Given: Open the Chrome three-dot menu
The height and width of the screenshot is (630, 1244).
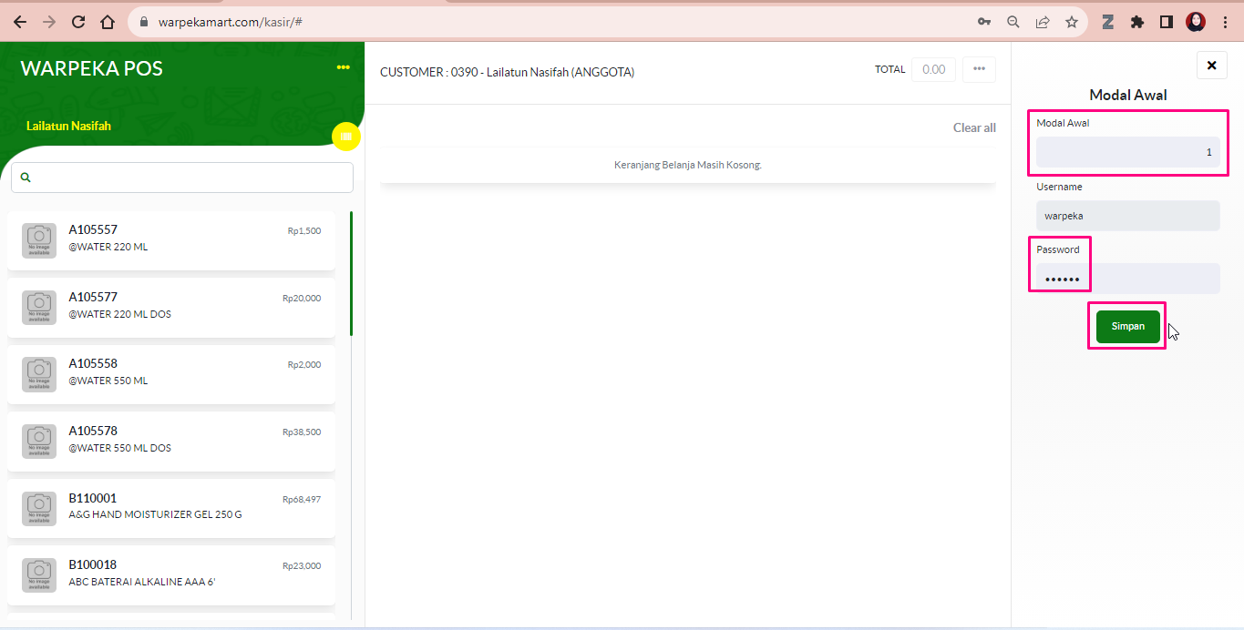Looking at the screenshot, I should pos(1225,22).
